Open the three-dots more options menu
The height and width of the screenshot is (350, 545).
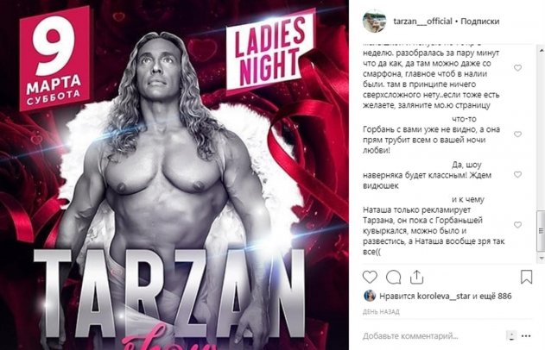pyautogui.click(x=526, y=336)
